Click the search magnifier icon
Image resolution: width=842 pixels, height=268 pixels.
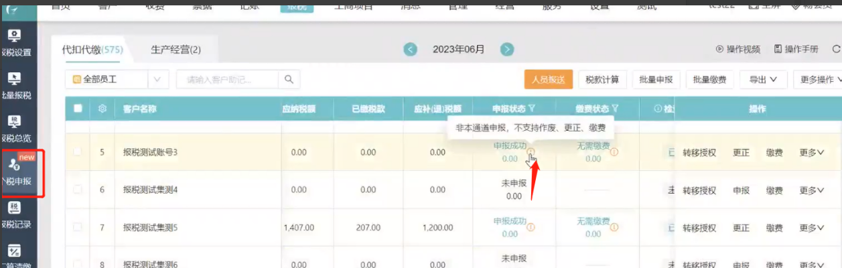tap(289, 79)
